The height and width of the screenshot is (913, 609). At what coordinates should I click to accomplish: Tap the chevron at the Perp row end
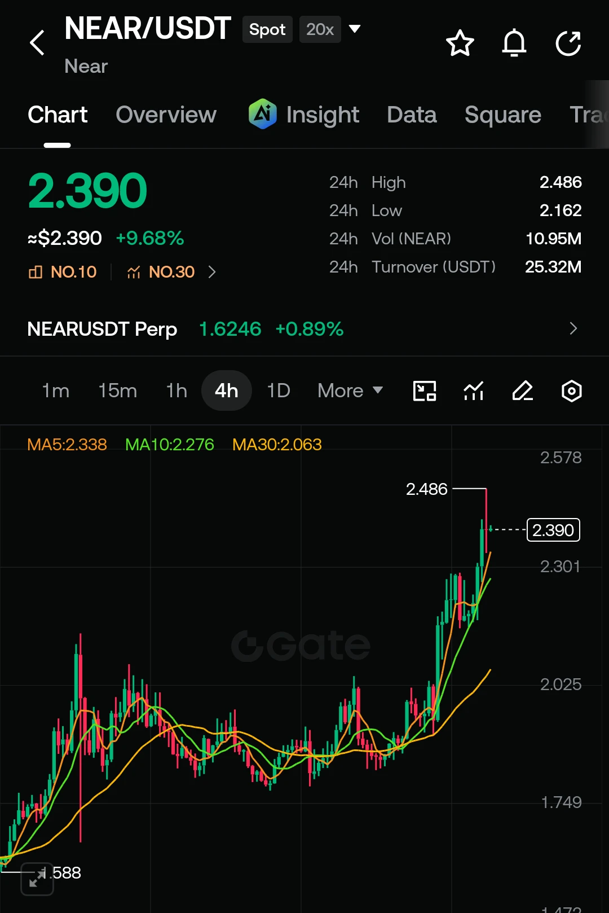point(573,328)
